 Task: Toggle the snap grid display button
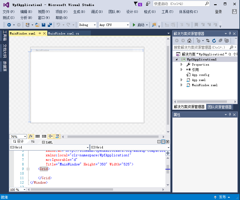(x=38, y=136)
